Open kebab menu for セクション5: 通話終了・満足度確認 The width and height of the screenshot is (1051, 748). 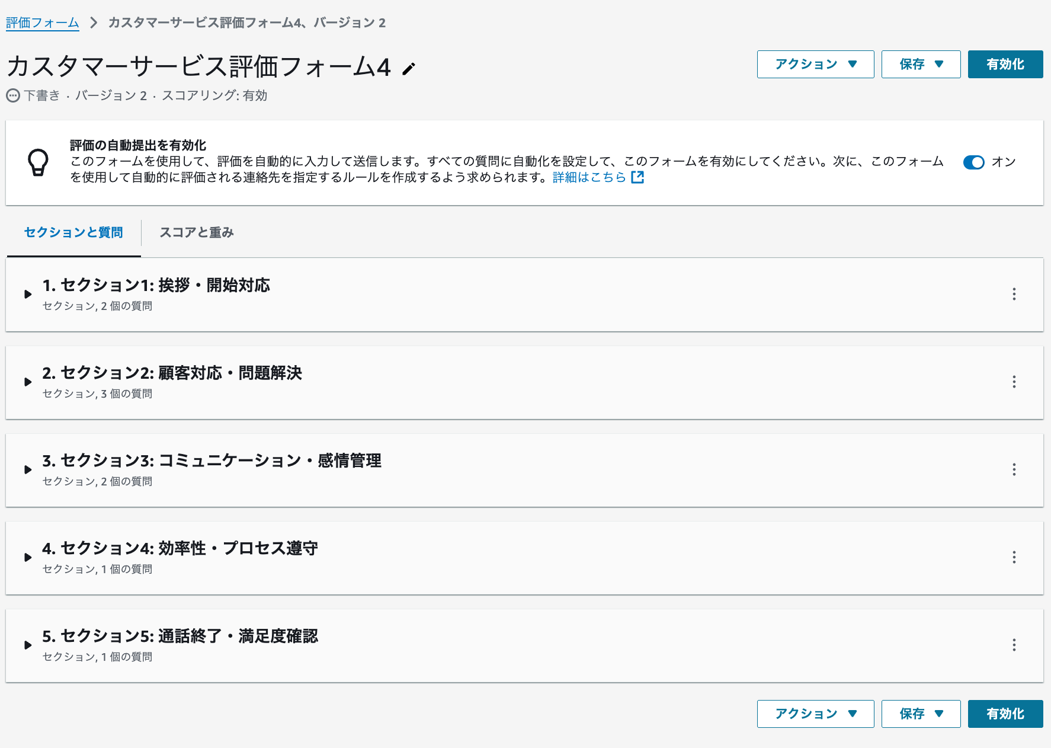pos(1014,645)
